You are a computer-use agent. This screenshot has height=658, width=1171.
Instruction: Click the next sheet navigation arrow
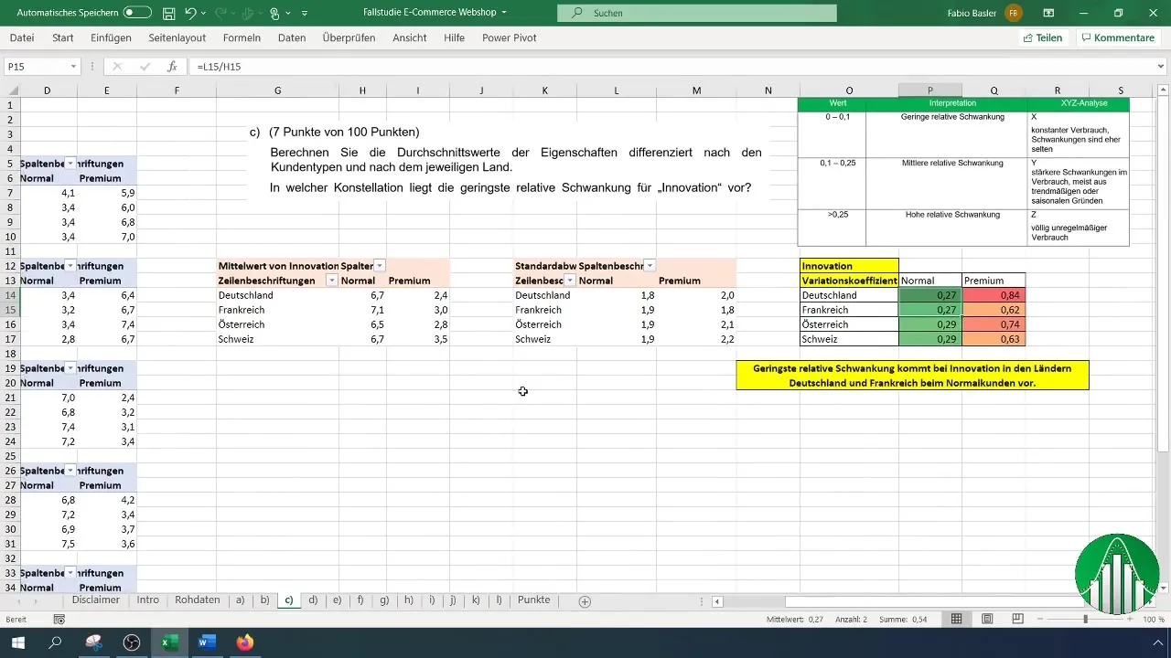pyautogui.click(x=36, y=601)
